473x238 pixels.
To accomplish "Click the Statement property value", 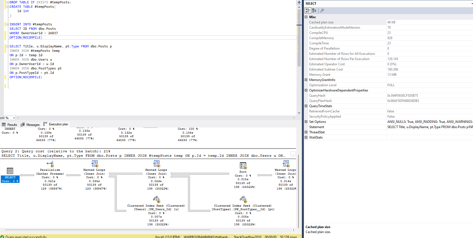I will 430,127.
